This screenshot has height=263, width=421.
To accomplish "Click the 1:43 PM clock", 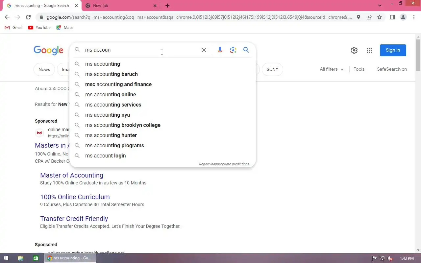I will 407,258.
